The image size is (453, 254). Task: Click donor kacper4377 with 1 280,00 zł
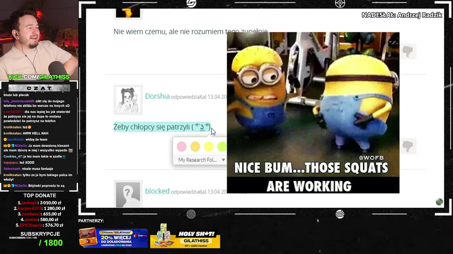tap(39, 208)
